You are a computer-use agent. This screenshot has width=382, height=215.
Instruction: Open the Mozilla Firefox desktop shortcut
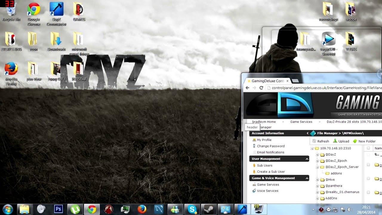tap(11, 74)
